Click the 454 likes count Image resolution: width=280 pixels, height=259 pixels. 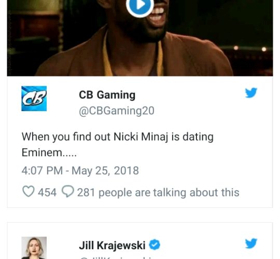[47, 192]
